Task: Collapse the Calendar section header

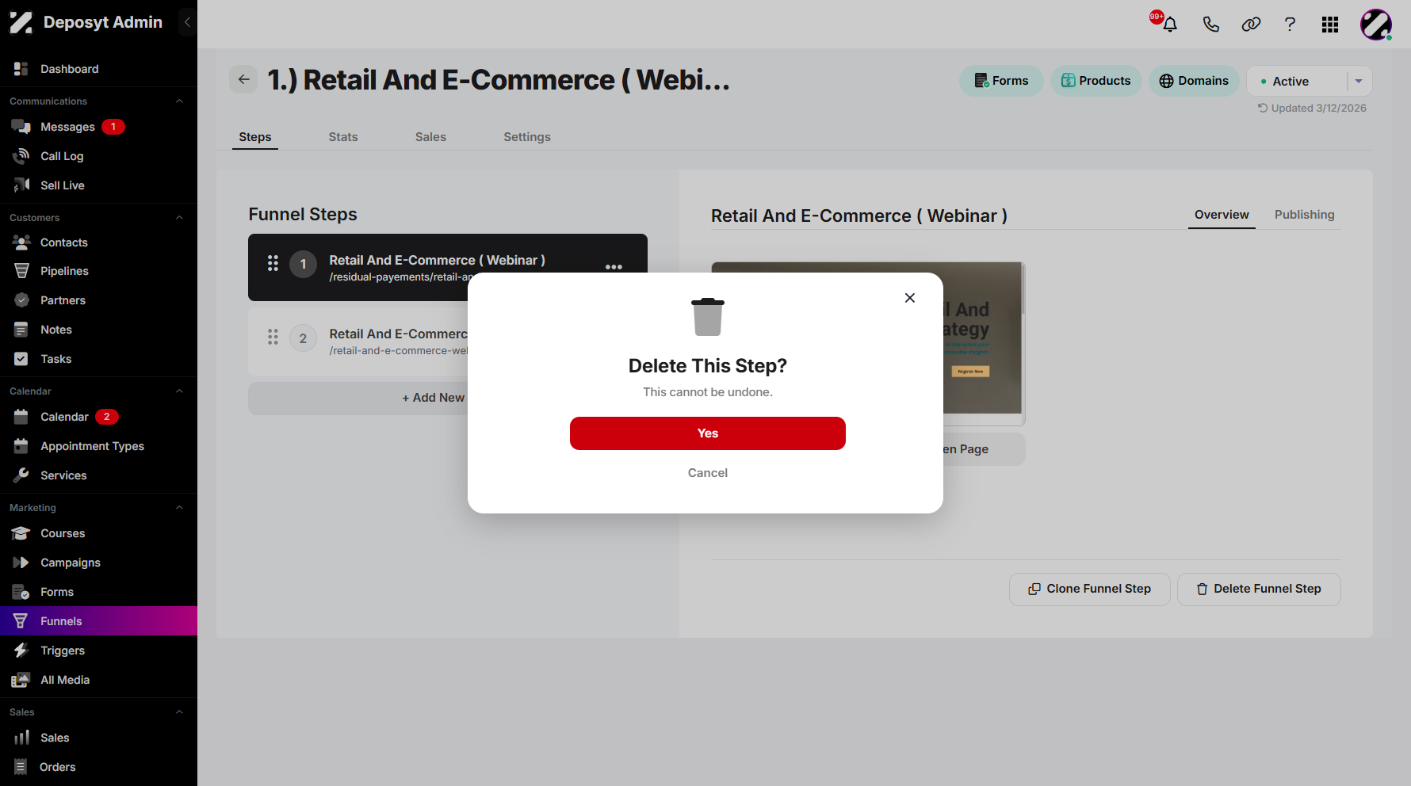Action: [x=179, y=391]
